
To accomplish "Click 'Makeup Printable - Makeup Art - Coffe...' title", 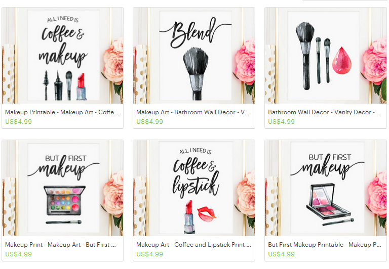I will [x=62, y=112].
